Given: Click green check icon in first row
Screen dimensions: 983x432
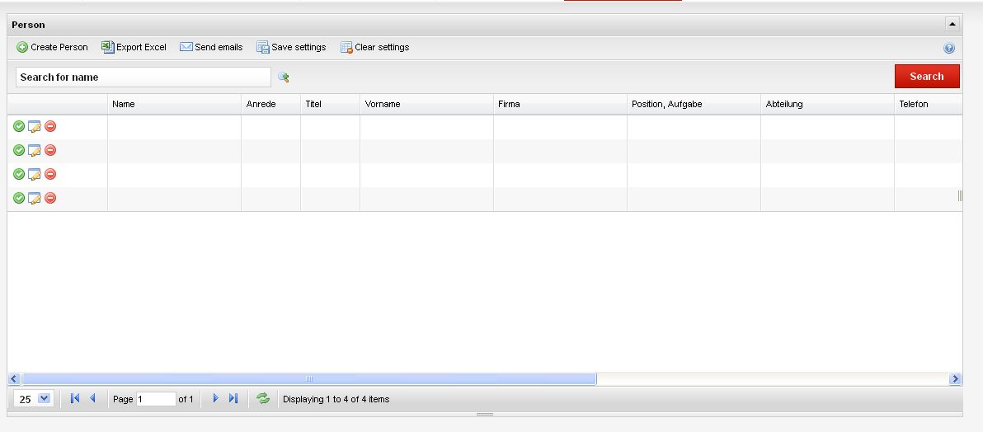Looking at the screenshot, I should (19, 127).
